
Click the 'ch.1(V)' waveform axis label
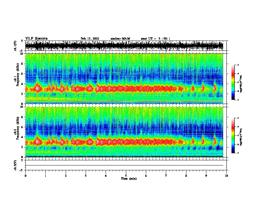tap(15, 46)
